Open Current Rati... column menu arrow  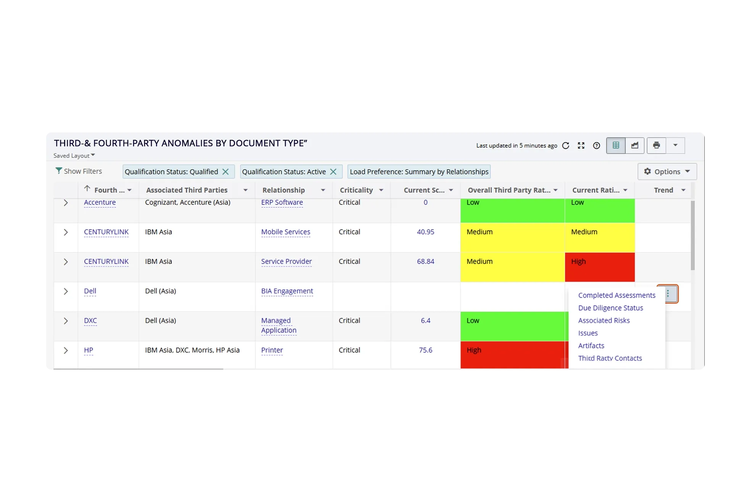tap(625, 190)
